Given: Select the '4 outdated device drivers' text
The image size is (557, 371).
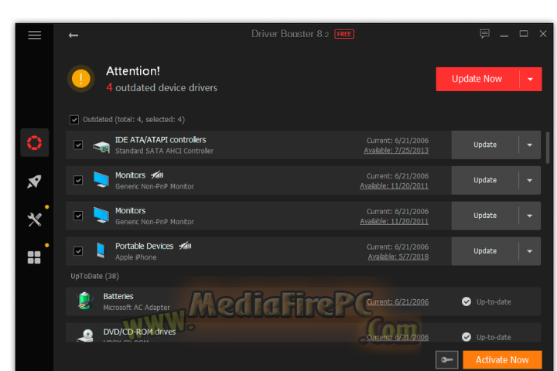Looking at the screenshot, I should pos(162,87).
